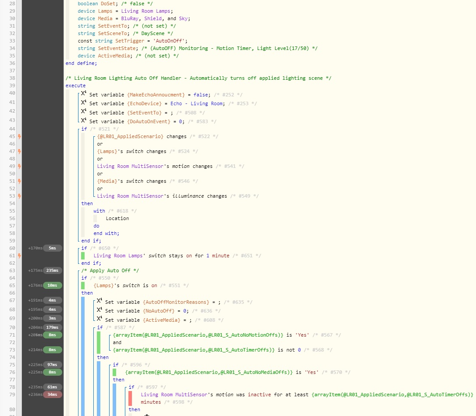The height and width of the screenshot is (416, 476).
Task: Click line number 63 in the gutter
Action: 12,270
